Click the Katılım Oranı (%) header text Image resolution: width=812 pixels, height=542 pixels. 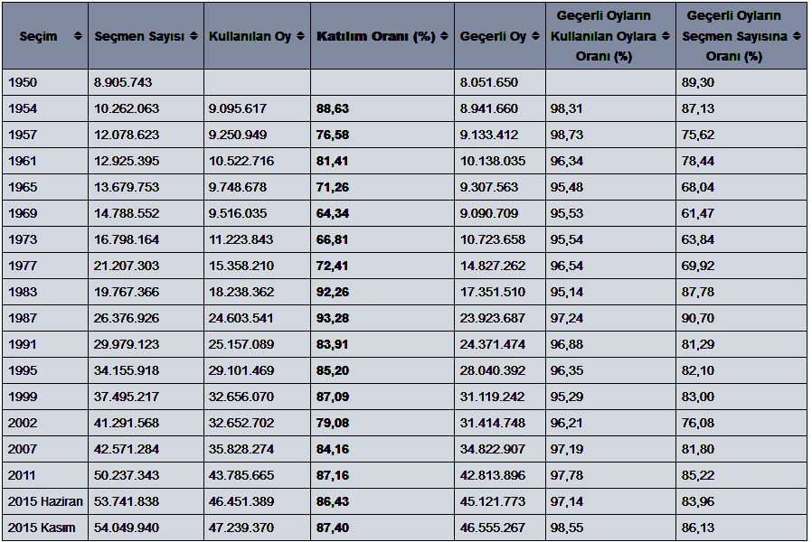[375, 37]
